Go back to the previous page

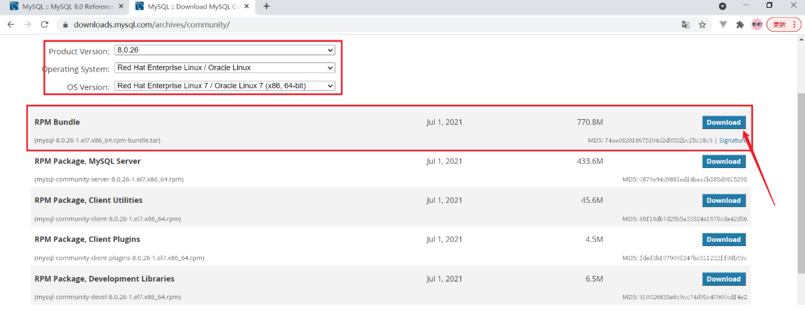(11, 25)
